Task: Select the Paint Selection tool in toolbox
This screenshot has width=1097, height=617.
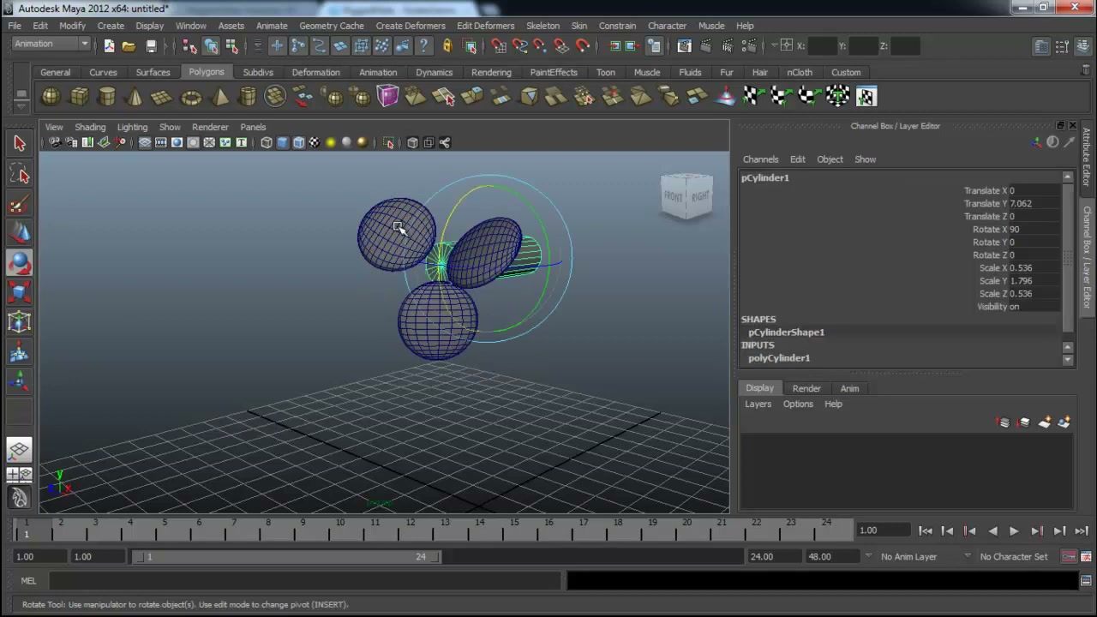Action: click(x=20, y=204)
